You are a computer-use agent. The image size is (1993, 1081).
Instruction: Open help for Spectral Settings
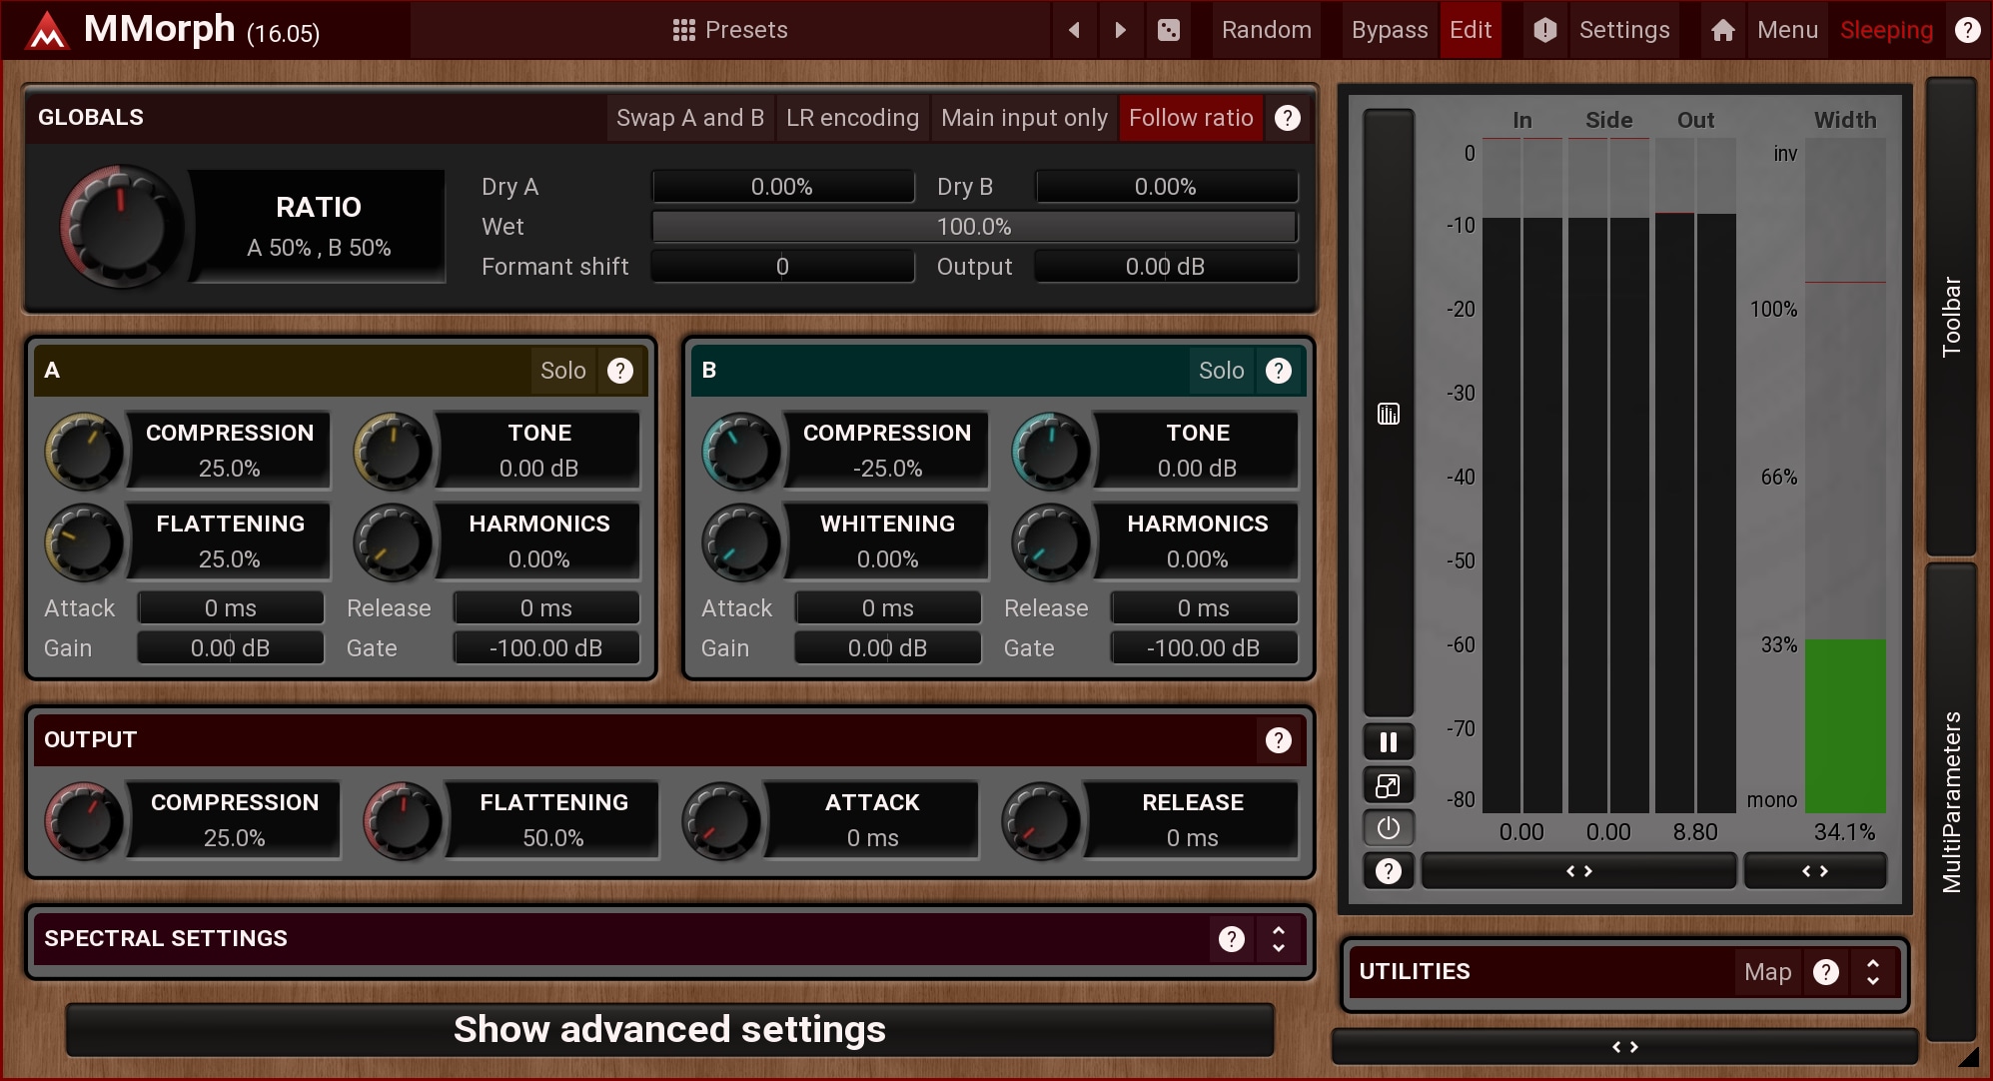pos(1231,939)
